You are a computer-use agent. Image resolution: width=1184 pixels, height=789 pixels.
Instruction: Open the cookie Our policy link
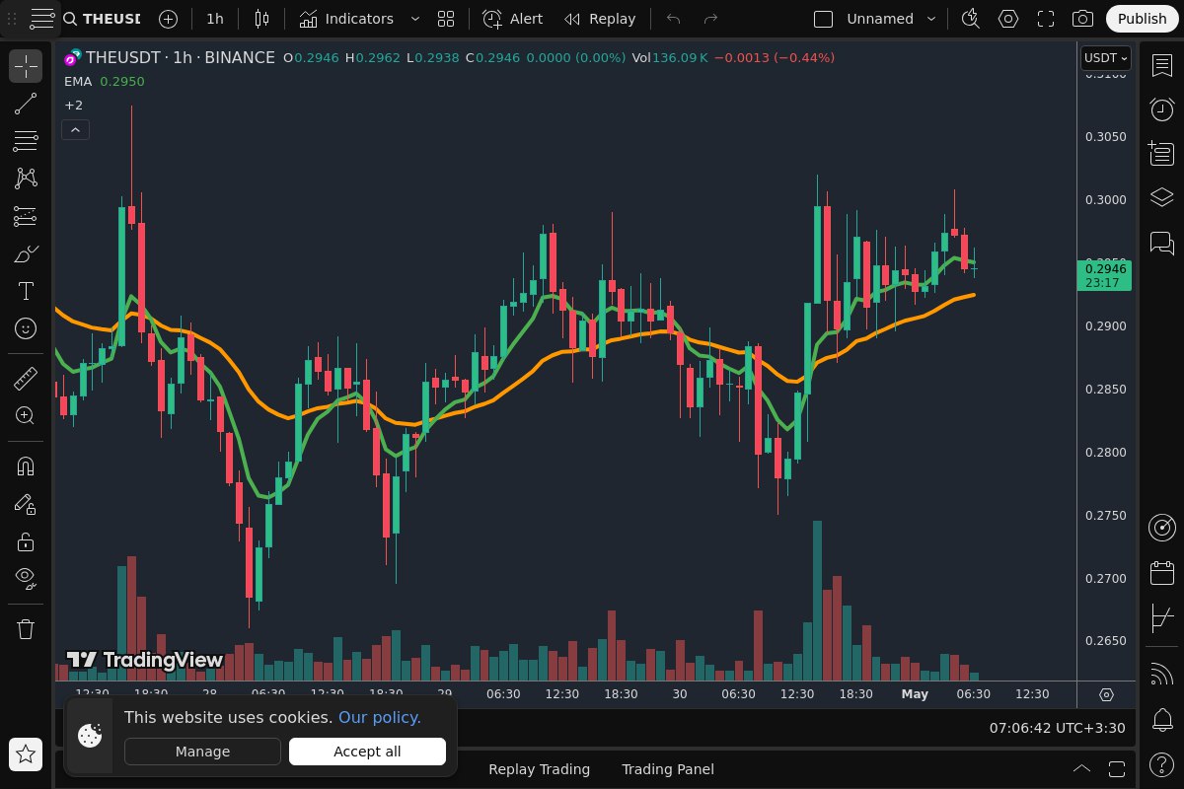point(380,717)
